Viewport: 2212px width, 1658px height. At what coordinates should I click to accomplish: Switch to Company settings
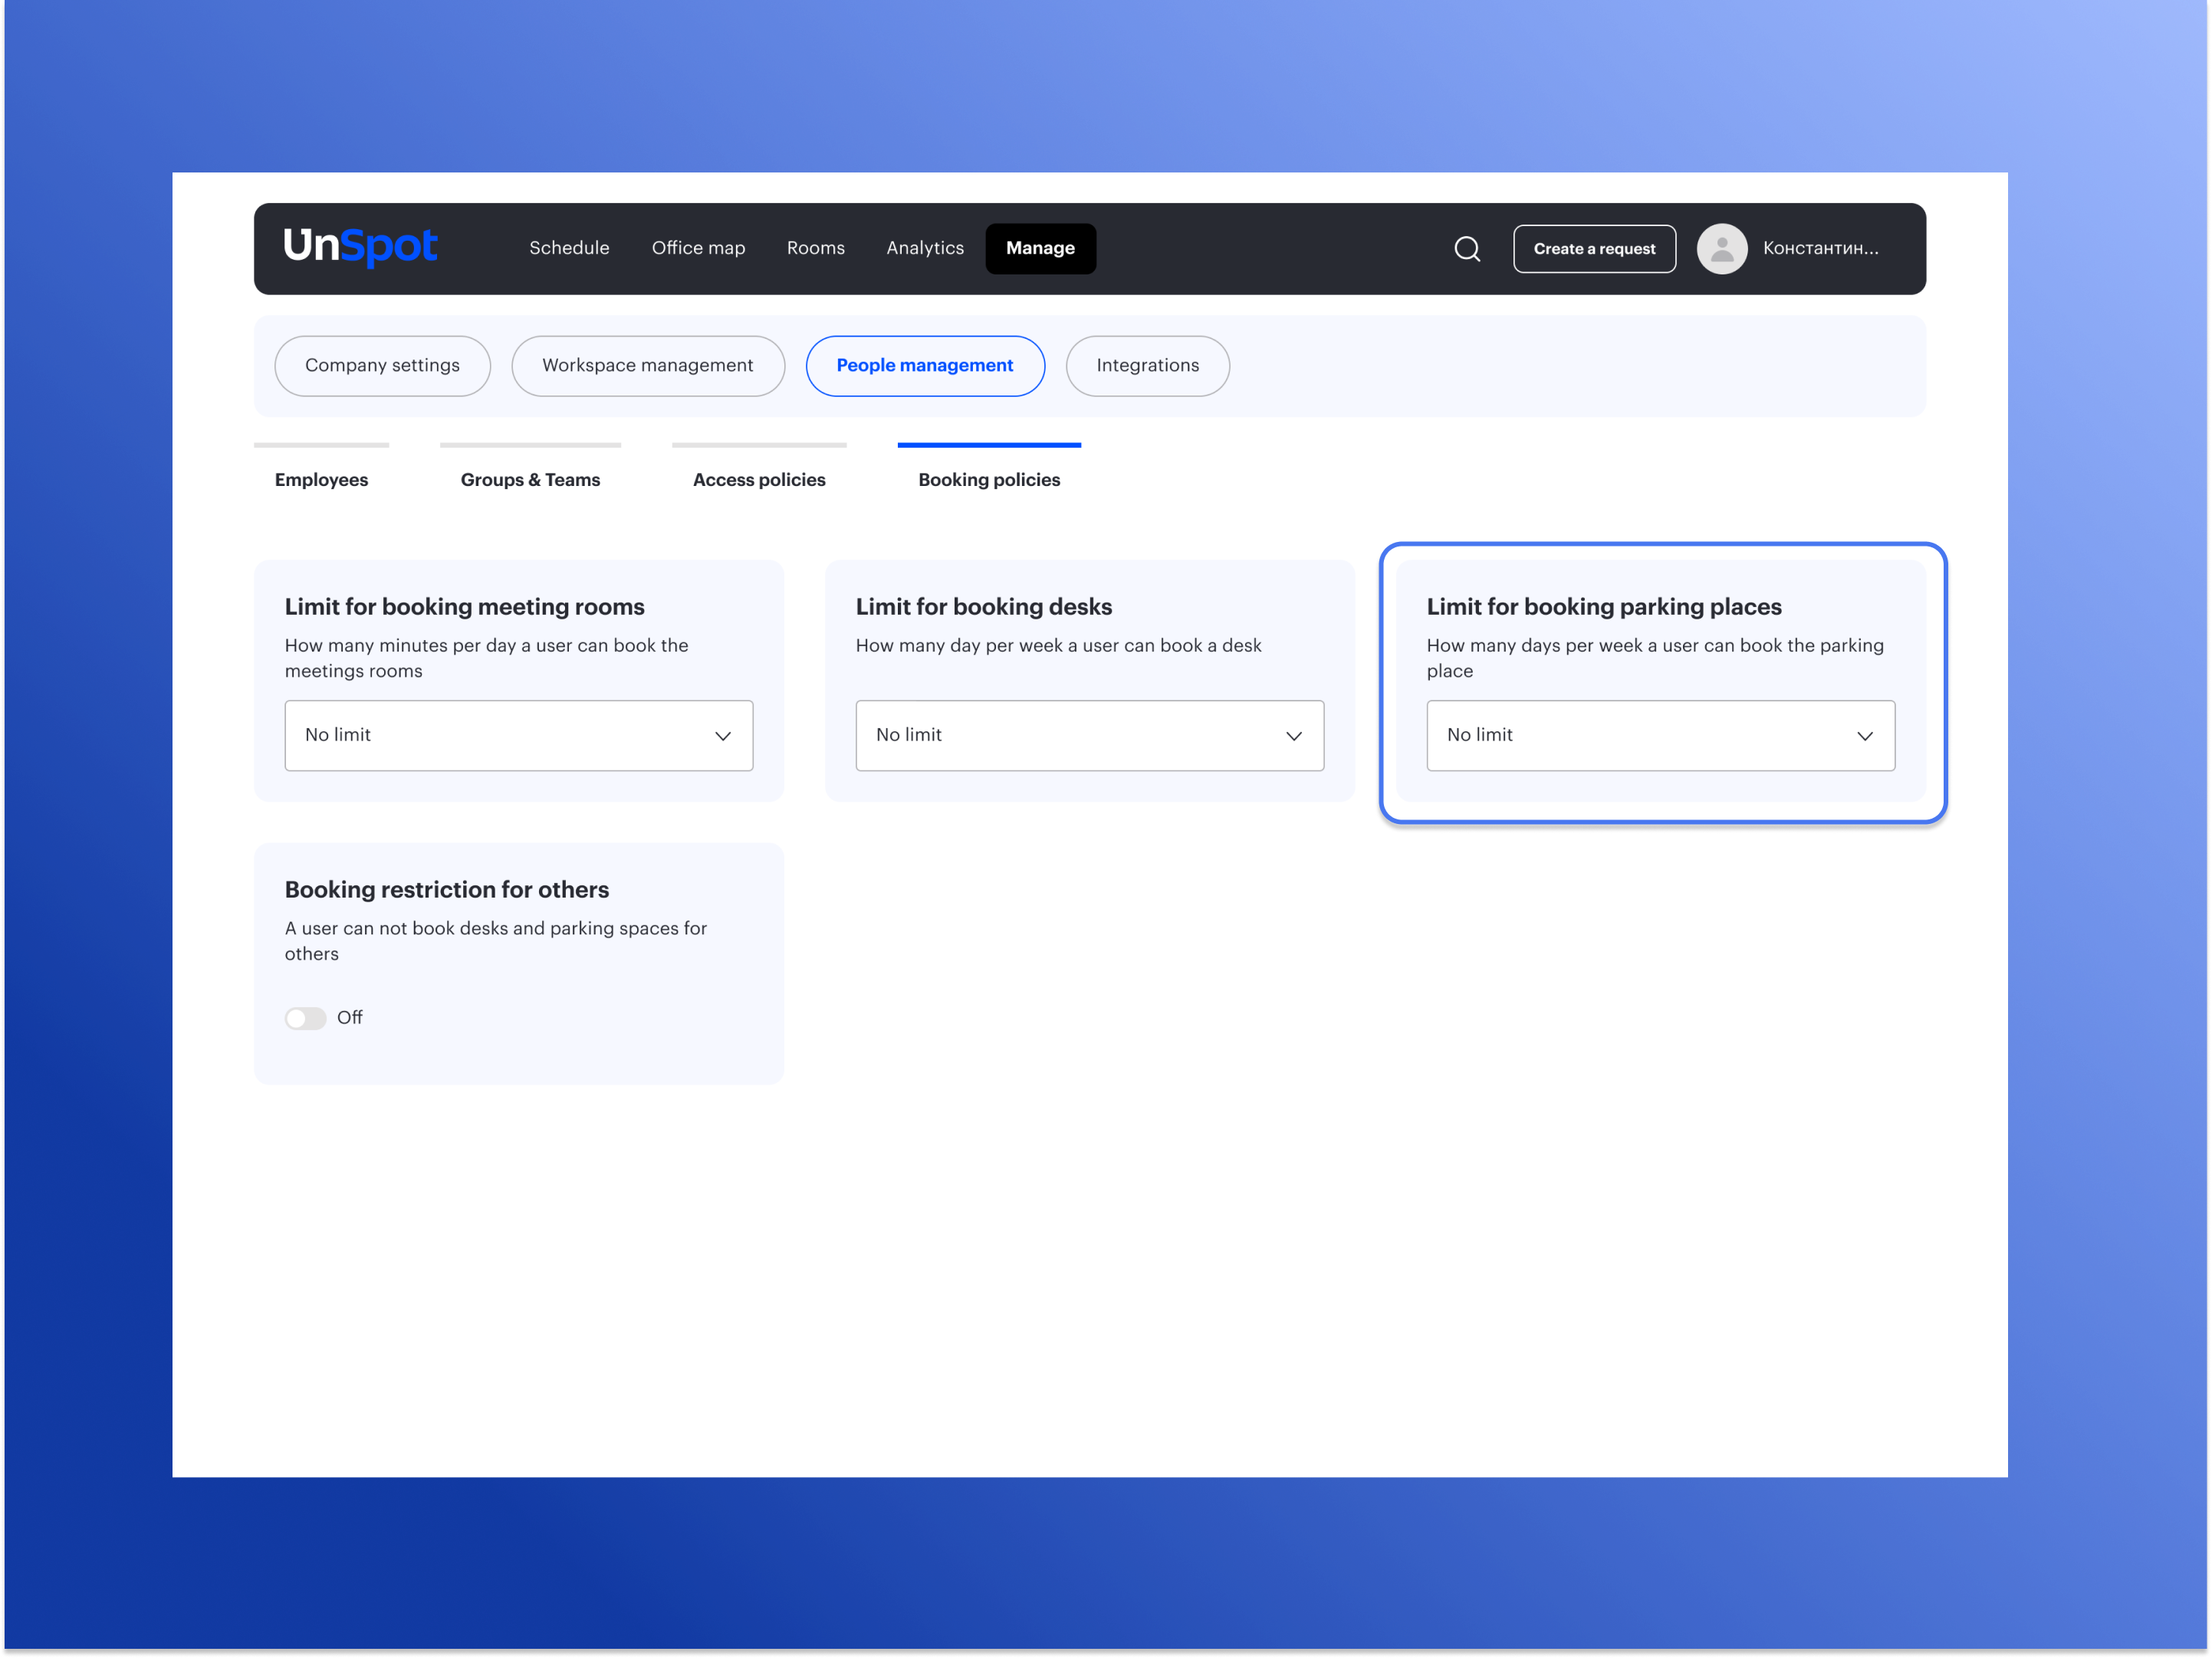coord(382,366)
